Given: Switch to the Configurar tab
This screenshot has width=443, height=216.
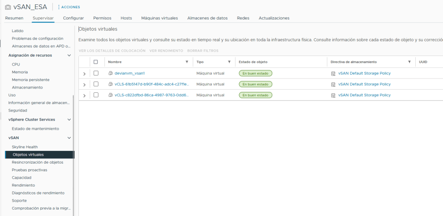Looking at the screenshot, I should point(73,18).
